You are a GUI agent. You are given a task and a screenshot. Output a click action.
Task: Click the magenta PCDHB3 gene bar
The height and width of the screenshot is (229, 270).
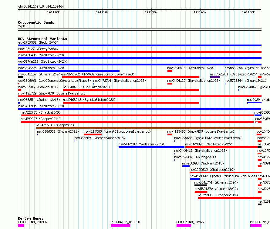pos(21,226)
